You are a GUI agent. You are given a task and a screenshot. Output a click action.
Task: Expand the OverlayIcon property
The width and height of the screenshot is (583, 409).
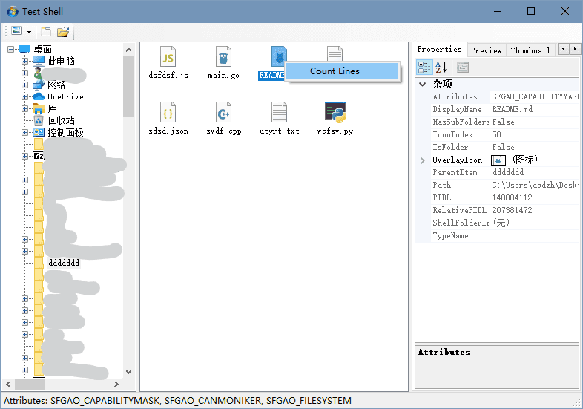pos(423,160)
